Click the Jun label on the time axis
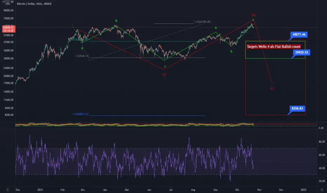The height and width of the screenshot is (193, 327). pos(149,189)
